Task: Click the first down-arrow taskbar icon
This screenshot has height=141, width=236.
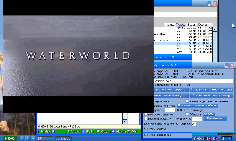Action: pyautogui.click(x=22, y=138)
